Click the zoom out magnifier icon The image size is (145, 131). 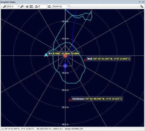coord(4,6)
